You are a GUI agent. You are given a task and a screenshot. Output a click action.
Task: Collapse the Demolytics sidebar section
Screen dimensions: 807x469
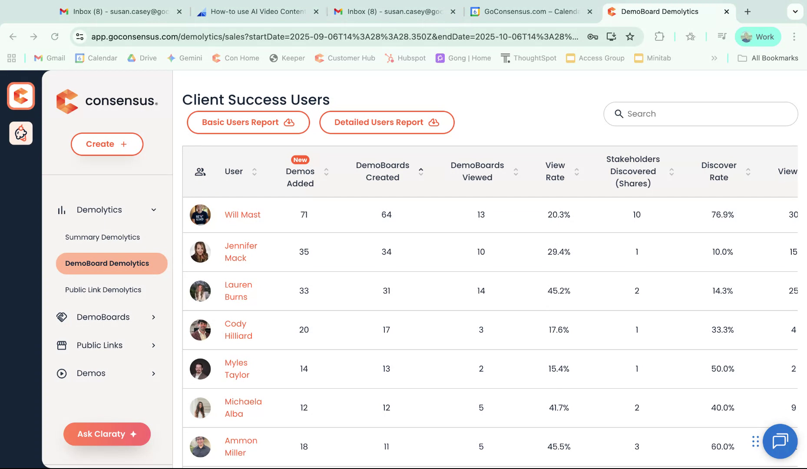153,210
